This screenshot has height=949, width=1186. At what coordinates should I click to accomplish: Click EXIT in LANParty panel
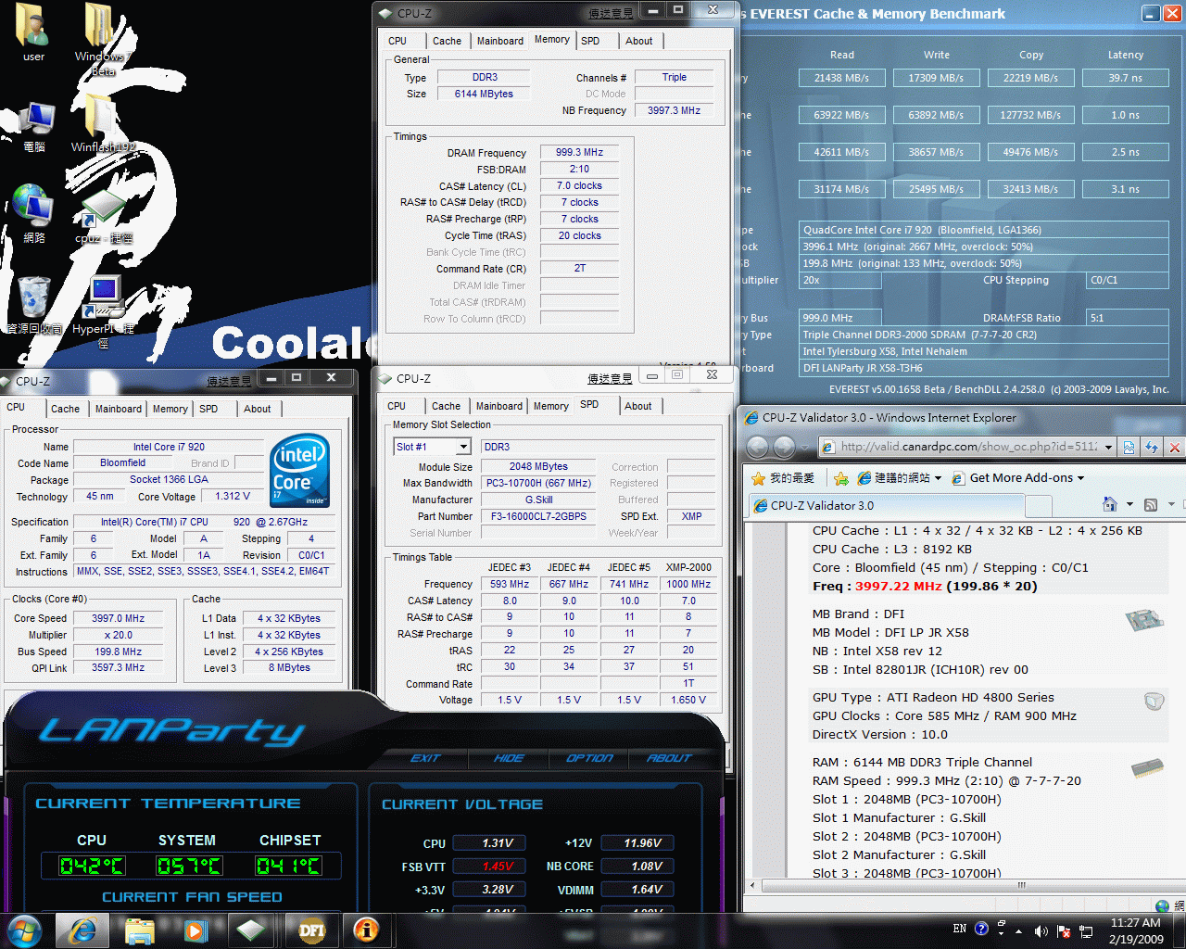425,757
